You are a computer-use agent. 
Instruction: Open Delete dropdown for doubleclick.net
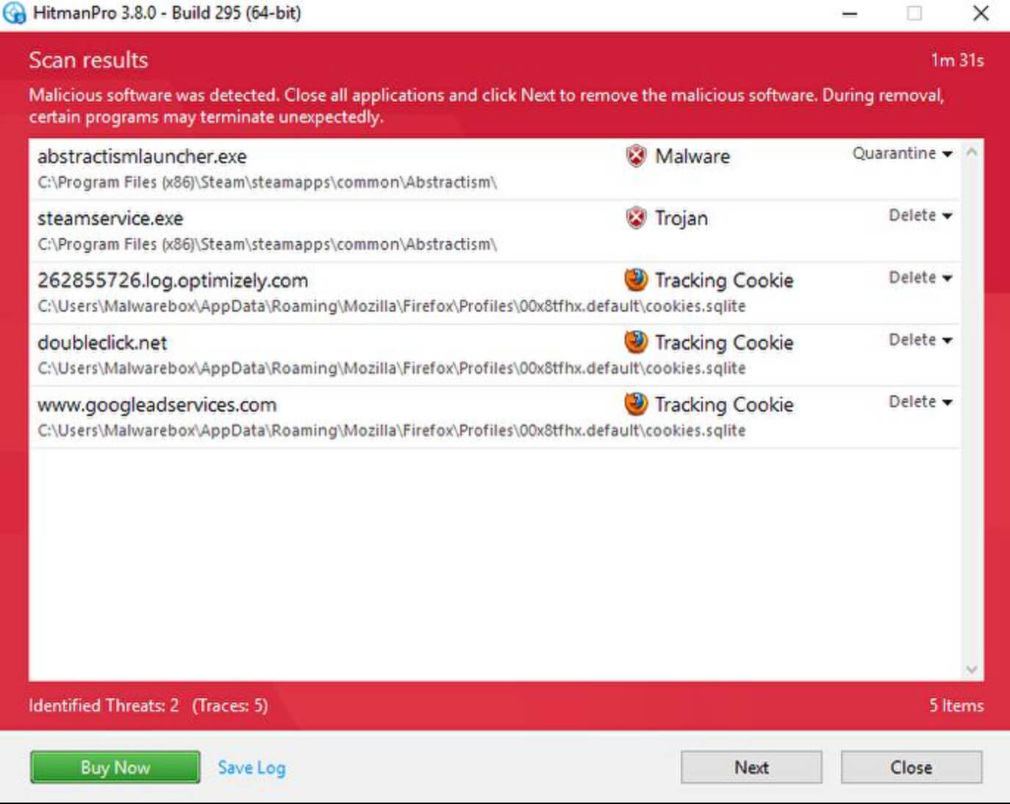(920, 340)
